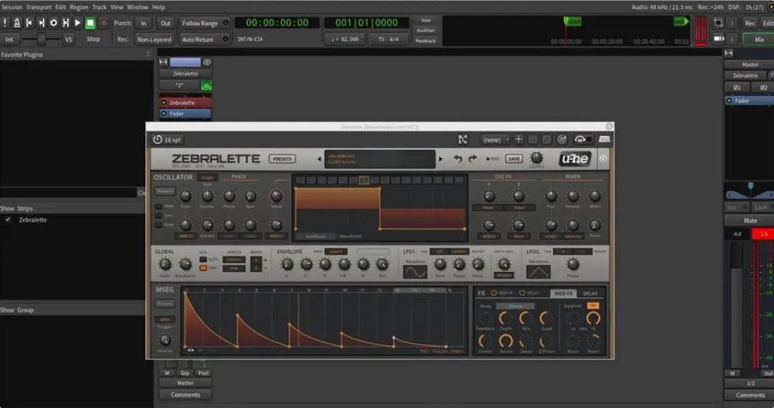The image size is (774, 408).
Task: Open Region menu
Action: 79,7
